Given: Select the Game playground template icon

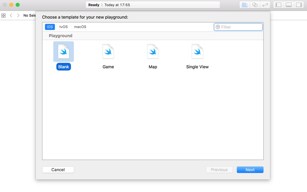Looking at the screenshot, I should point(108,51).
